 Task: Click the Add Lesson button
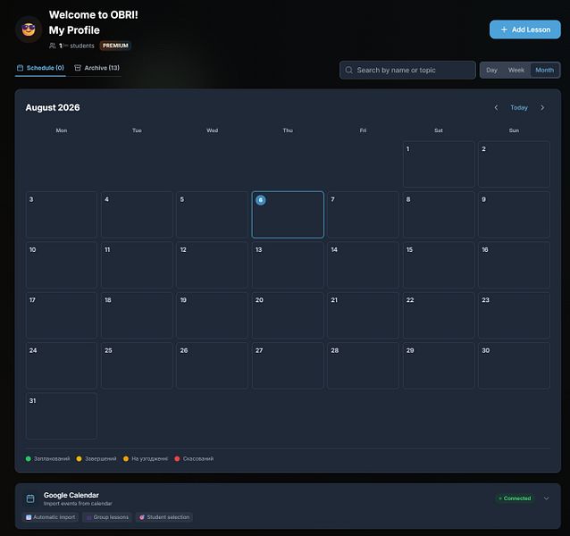(x=525, y=29)
